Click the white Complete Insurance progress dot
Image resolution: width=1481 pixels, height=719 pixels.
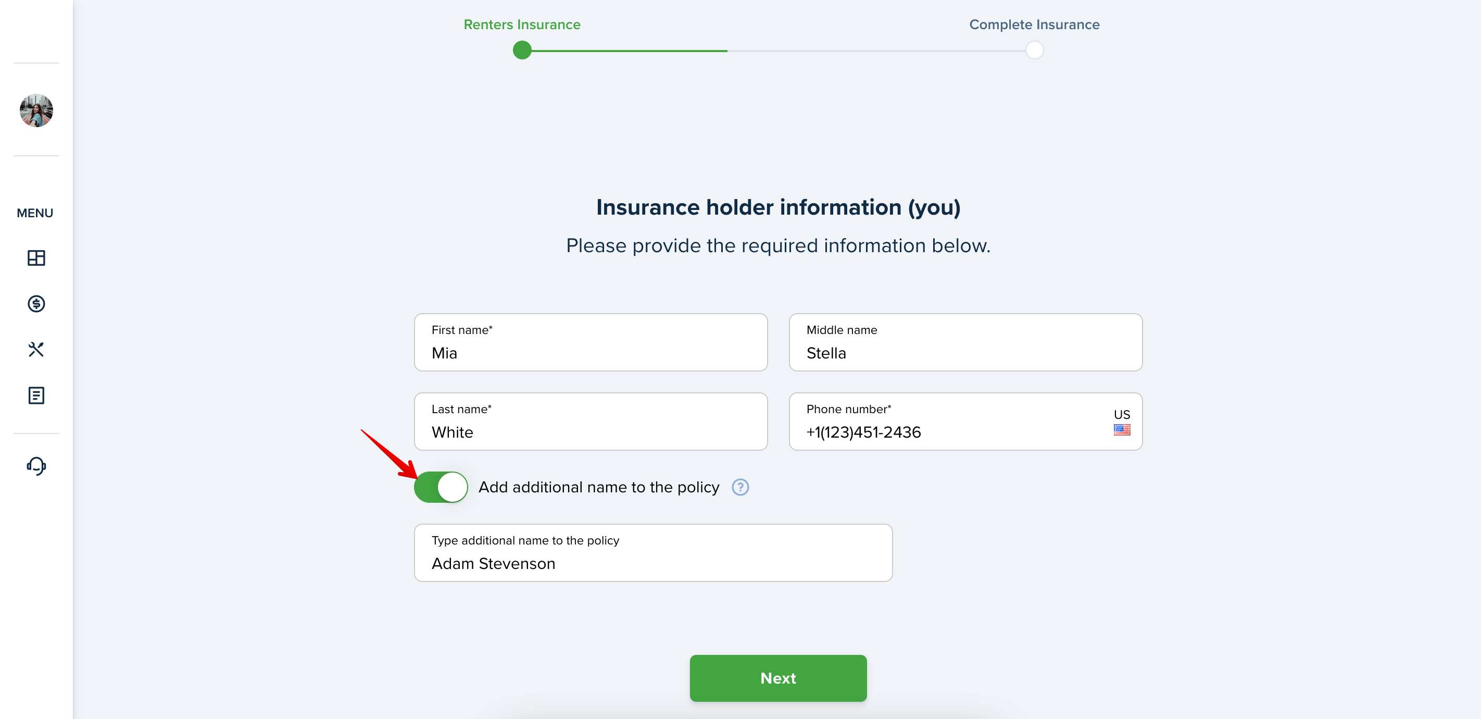pyautogui.click(x=1034, y=51)
